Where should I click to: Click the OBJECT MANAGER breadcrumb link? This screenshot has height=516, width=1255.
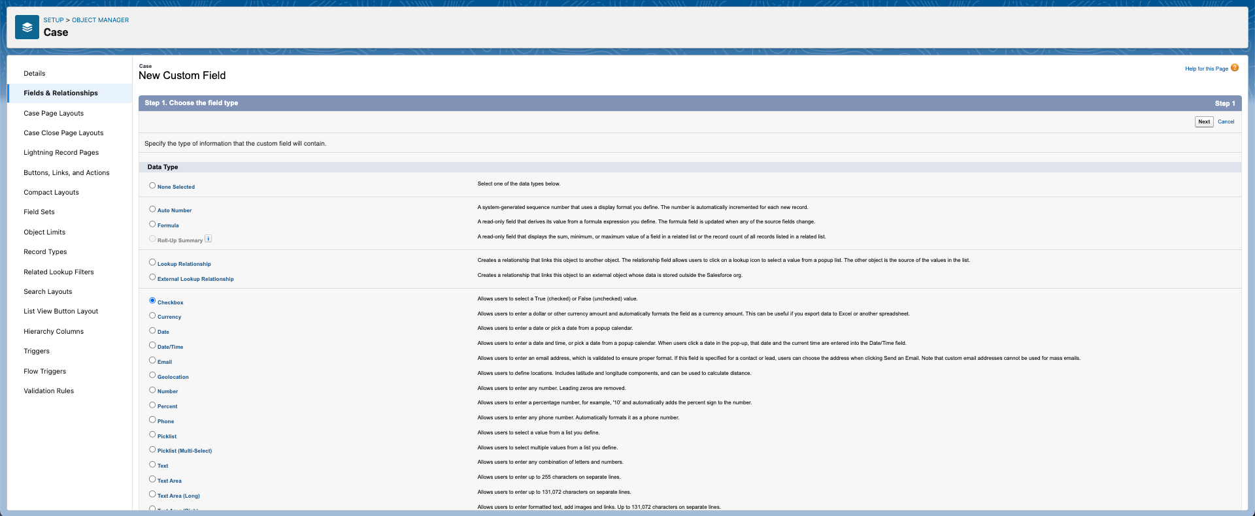(100, 20)
